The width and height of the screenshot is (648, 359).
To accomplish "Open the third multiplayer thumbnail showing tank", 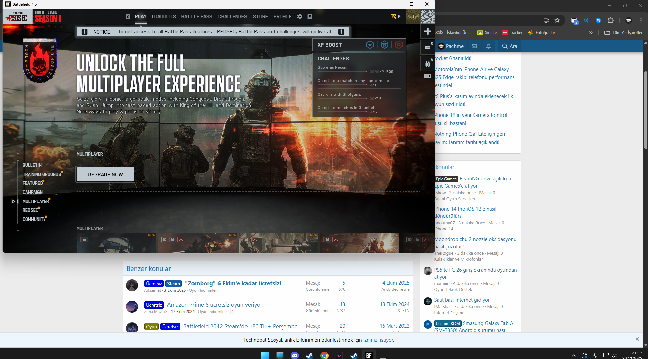I will [x=279, y=243].
